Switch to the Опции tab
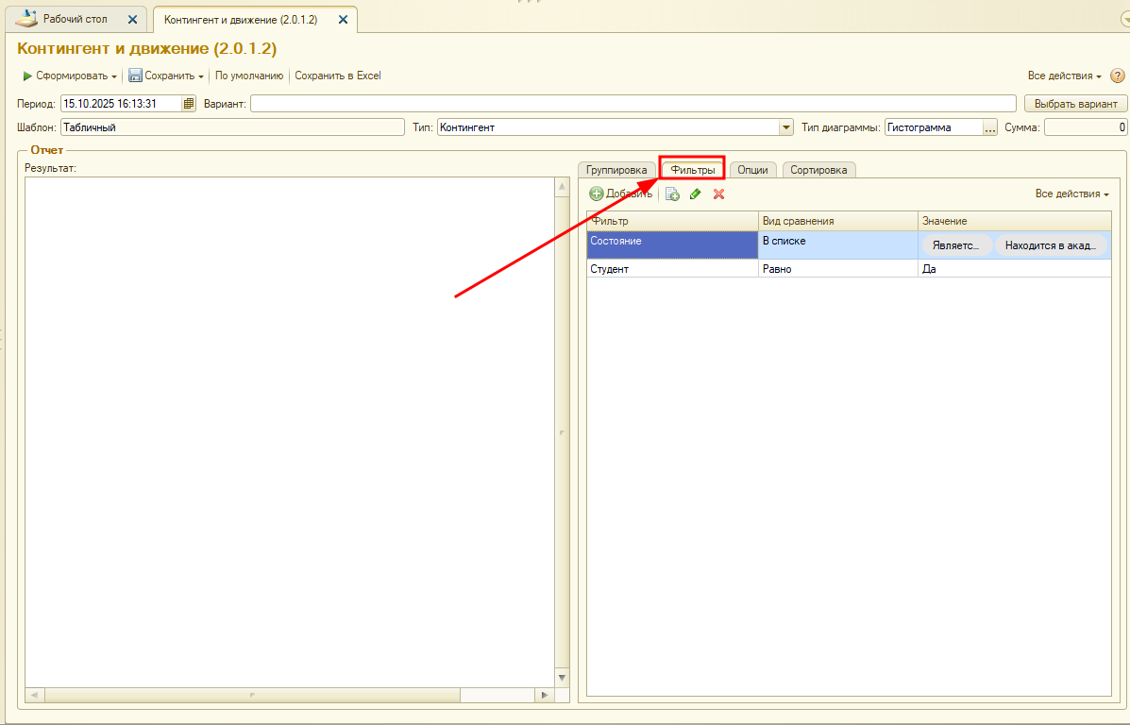The width and height of the screenshot is (1130, 725). (752, 170)
